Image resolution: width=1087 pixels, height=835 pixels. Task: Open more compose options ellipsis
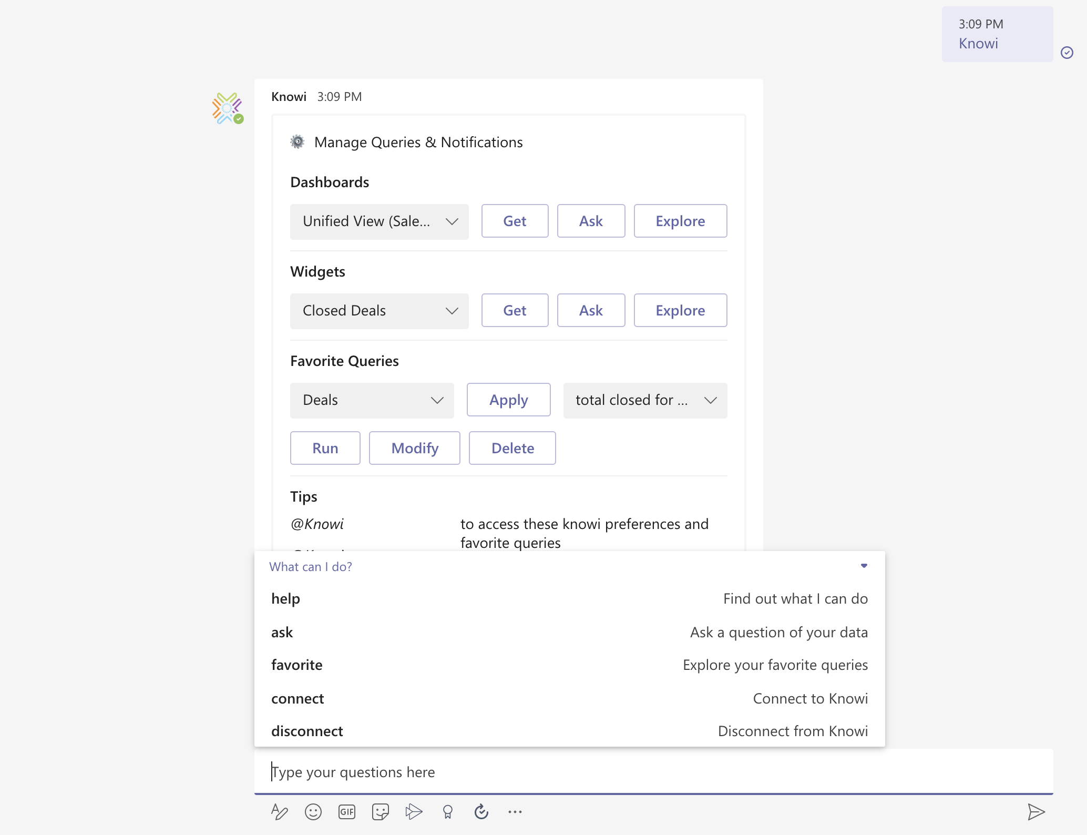(515, 812)
